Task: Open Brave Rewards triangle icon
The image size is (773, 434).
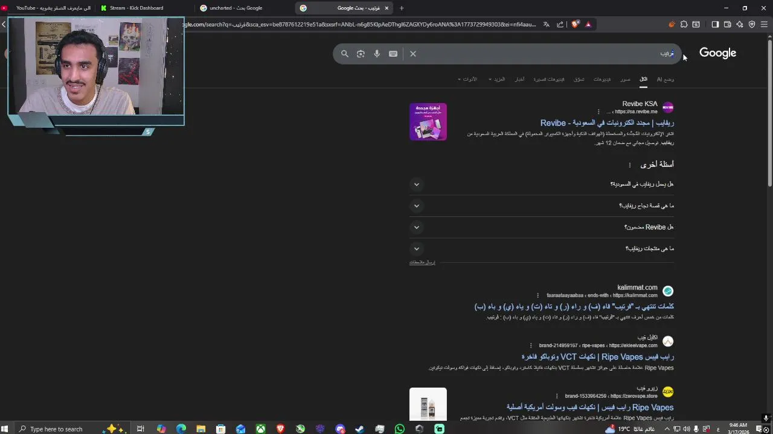Action: coord(588,24)
